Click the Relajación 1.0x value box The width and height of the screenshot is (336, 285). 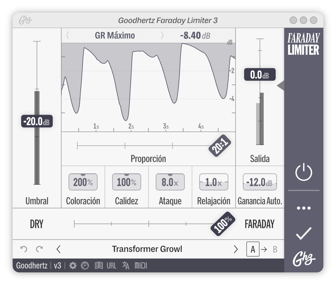(x=214, y=182)
